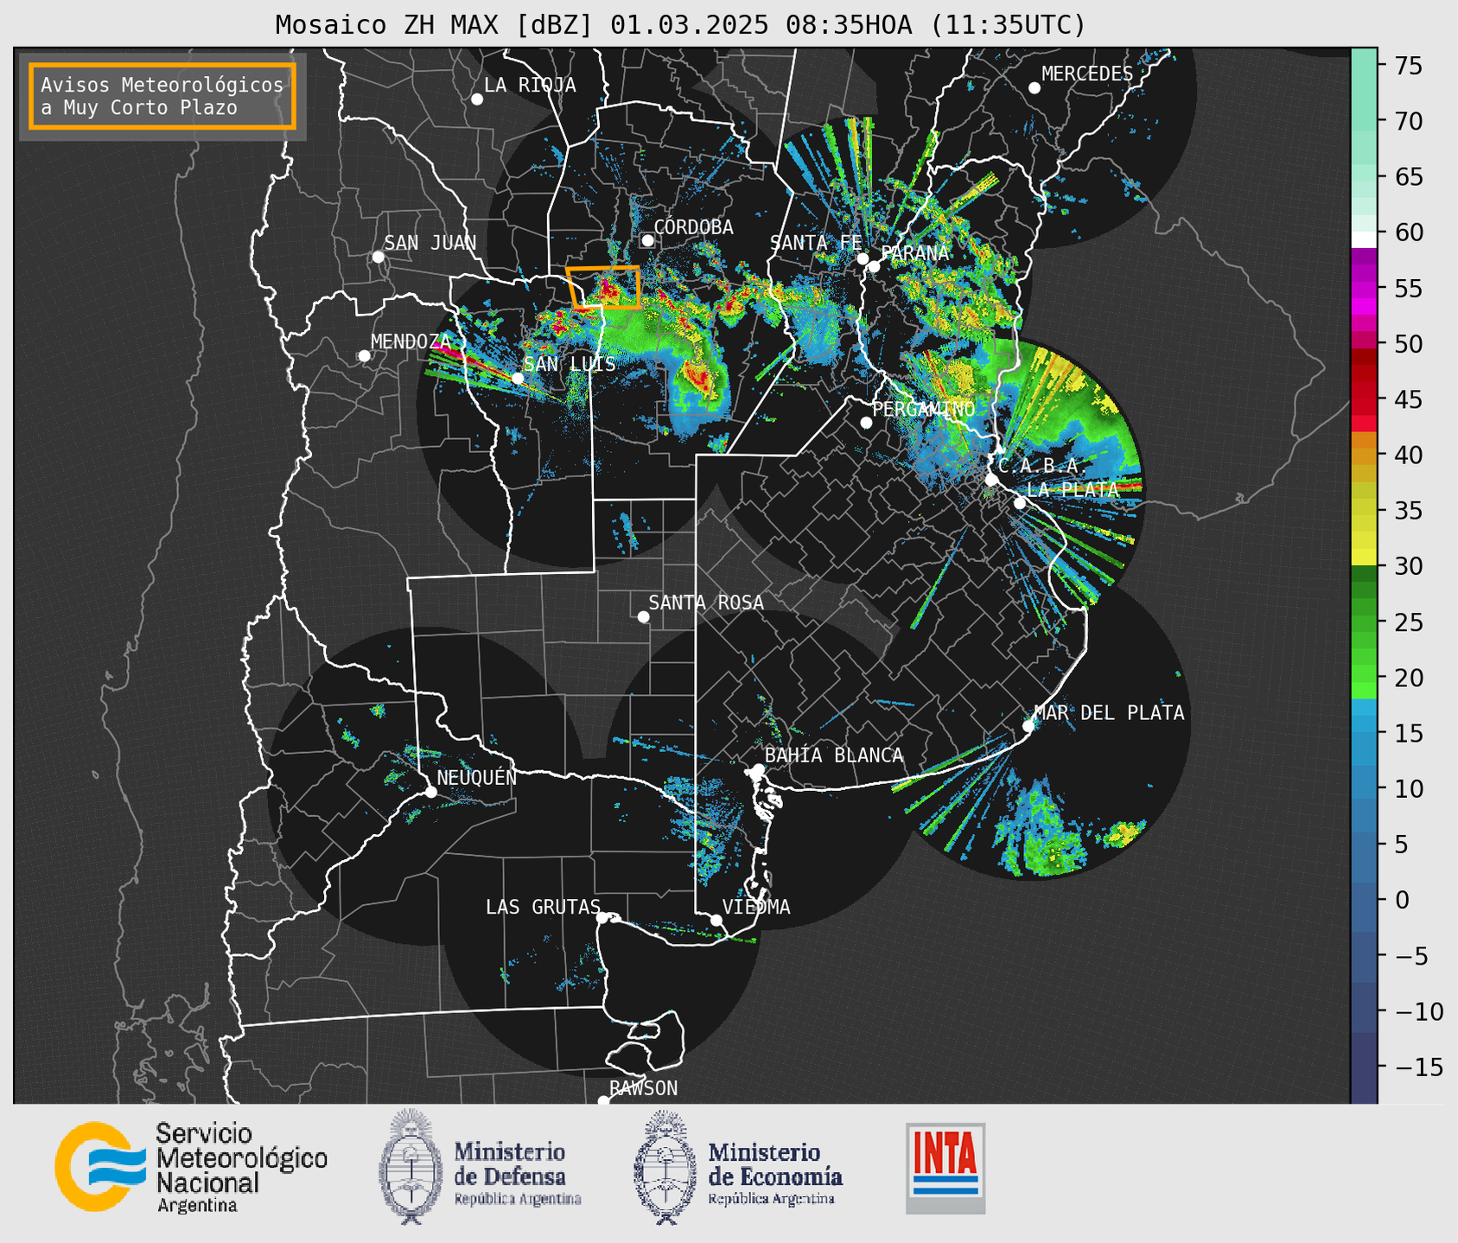The height and width of the screenshot is (1243, 1458).
Task: Click the CÓRDOBA label text
Action: (694, 227)
